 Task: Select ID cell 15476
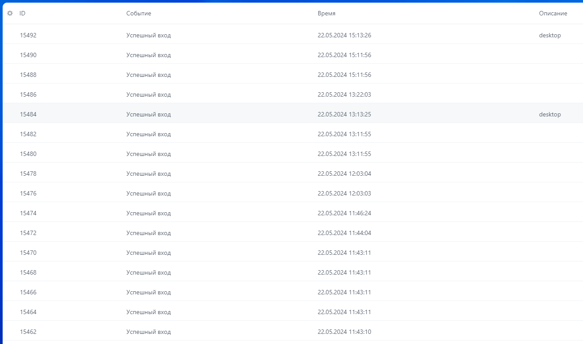click(28, 193)
